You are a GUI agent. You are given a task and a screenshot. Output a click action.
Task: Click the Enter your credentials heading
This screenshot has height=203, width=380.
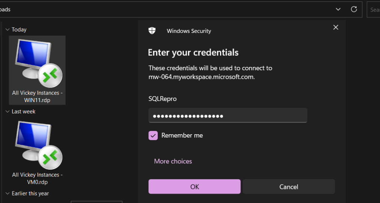tap(193, 53)
